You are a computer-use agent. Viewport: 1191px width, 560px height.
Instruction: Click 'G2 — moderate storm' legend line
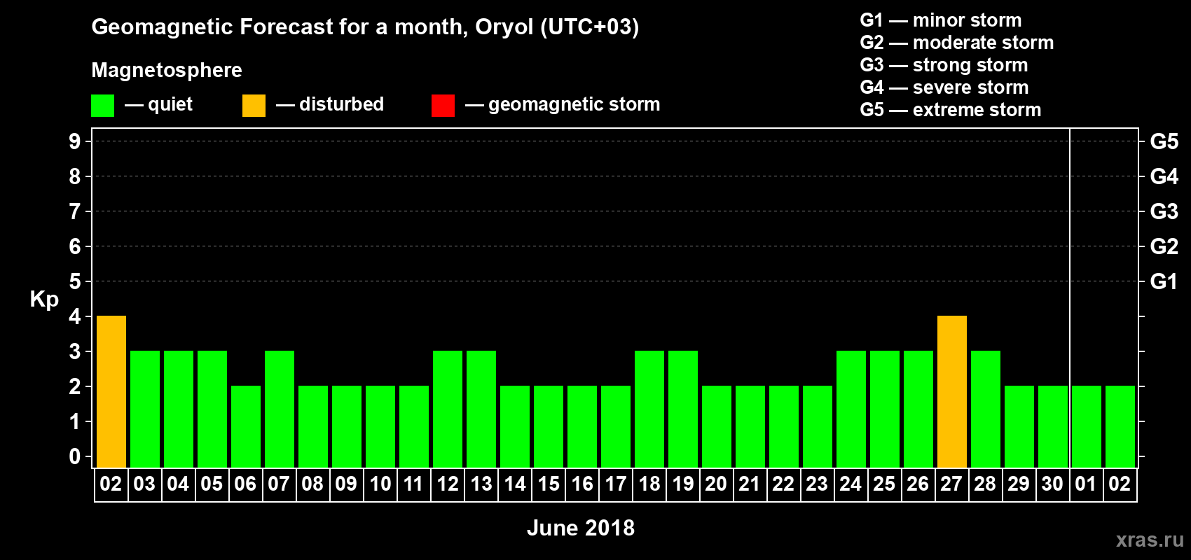957,43
